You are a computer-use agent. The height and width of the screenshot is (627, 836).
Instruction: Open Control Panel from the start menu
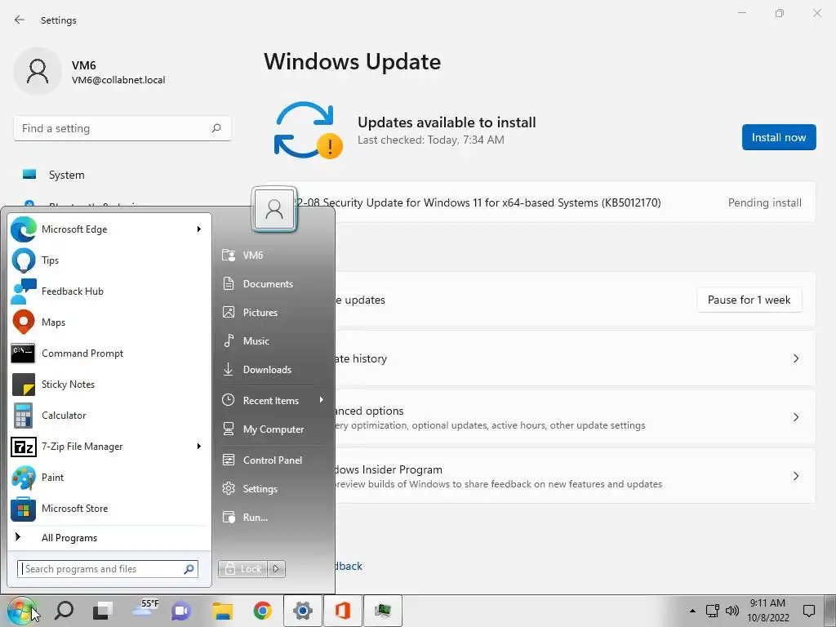pos(273,460)
